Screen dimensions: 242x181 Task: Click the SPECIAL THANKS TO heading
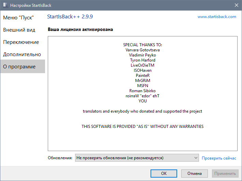click(142, 45)
